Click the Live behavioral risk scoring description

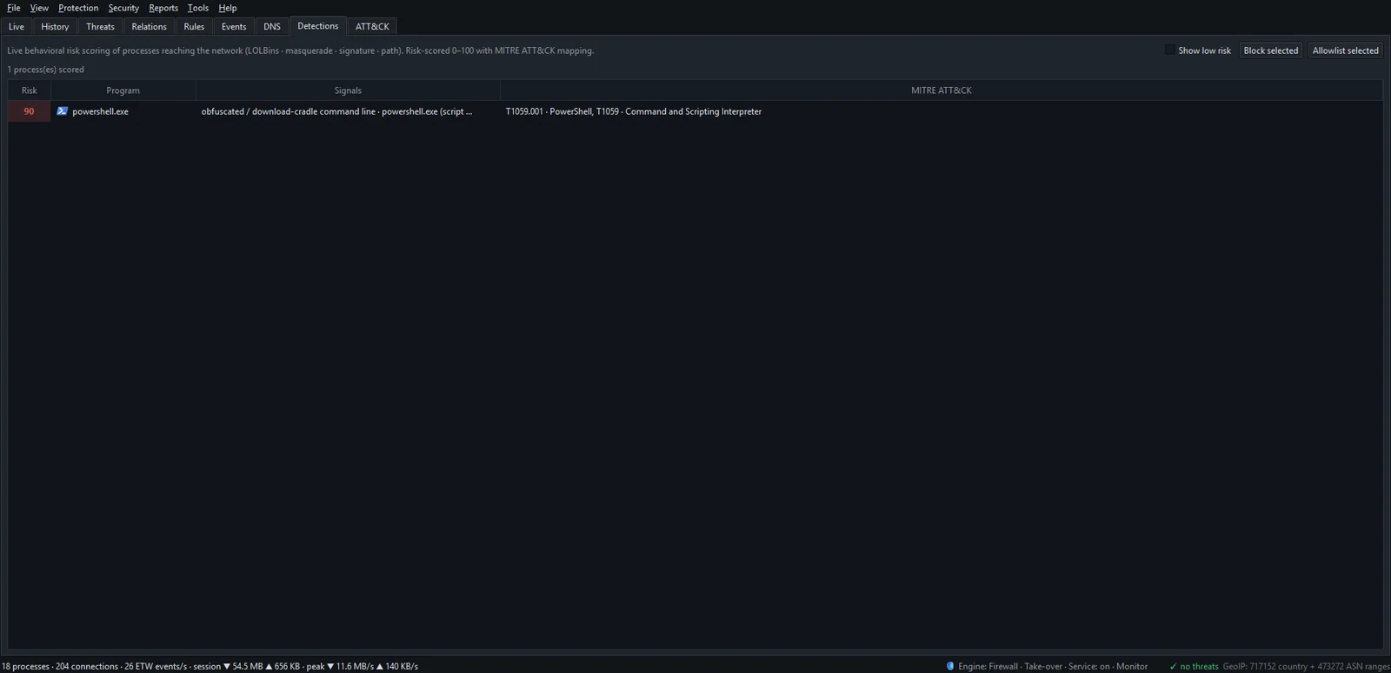coord(301,50)
